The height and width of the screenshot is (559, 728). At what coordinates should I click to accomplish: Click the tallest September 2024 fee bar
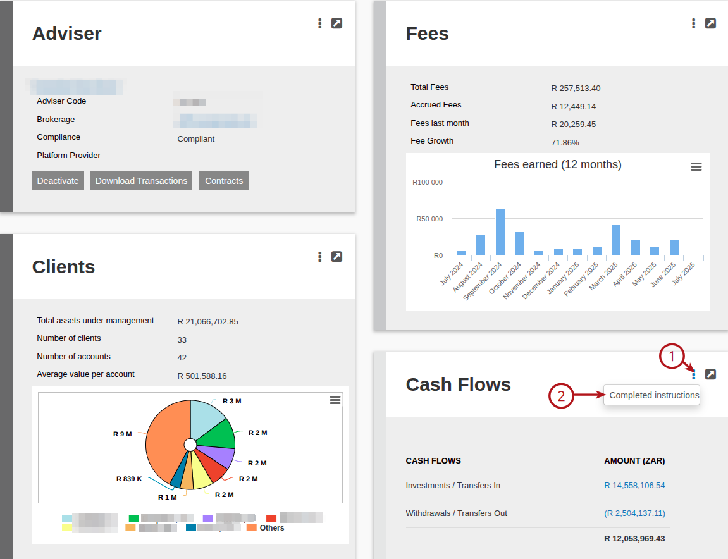point(500,231)
